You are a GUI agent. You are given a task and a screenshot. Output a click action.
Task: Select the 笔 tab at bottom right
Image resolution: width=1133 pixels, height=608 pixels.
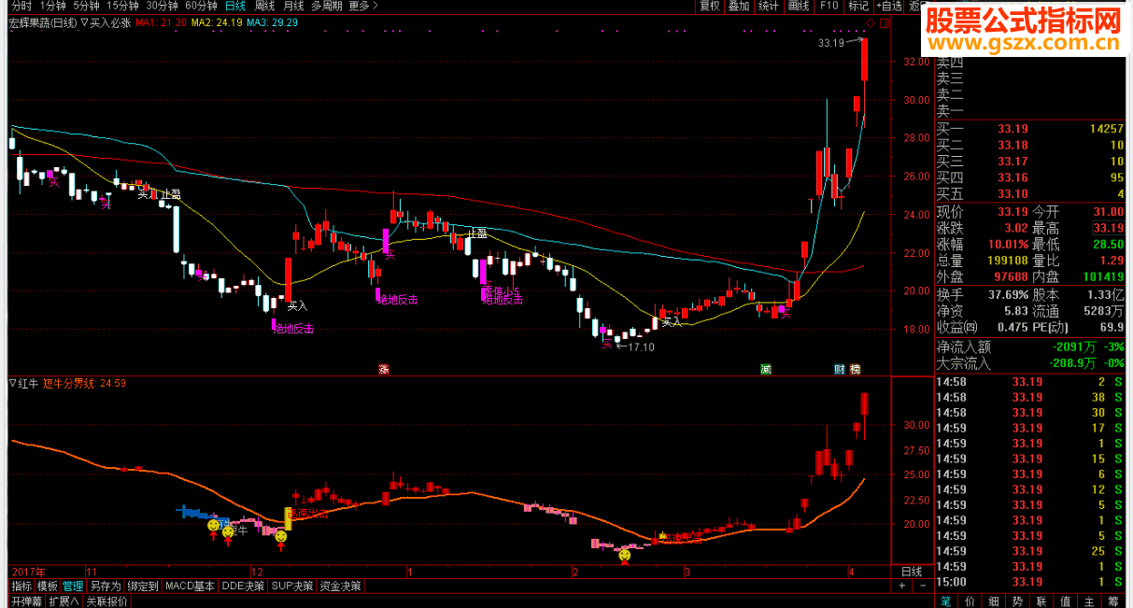pyautogui.click(x=945, y=601)
